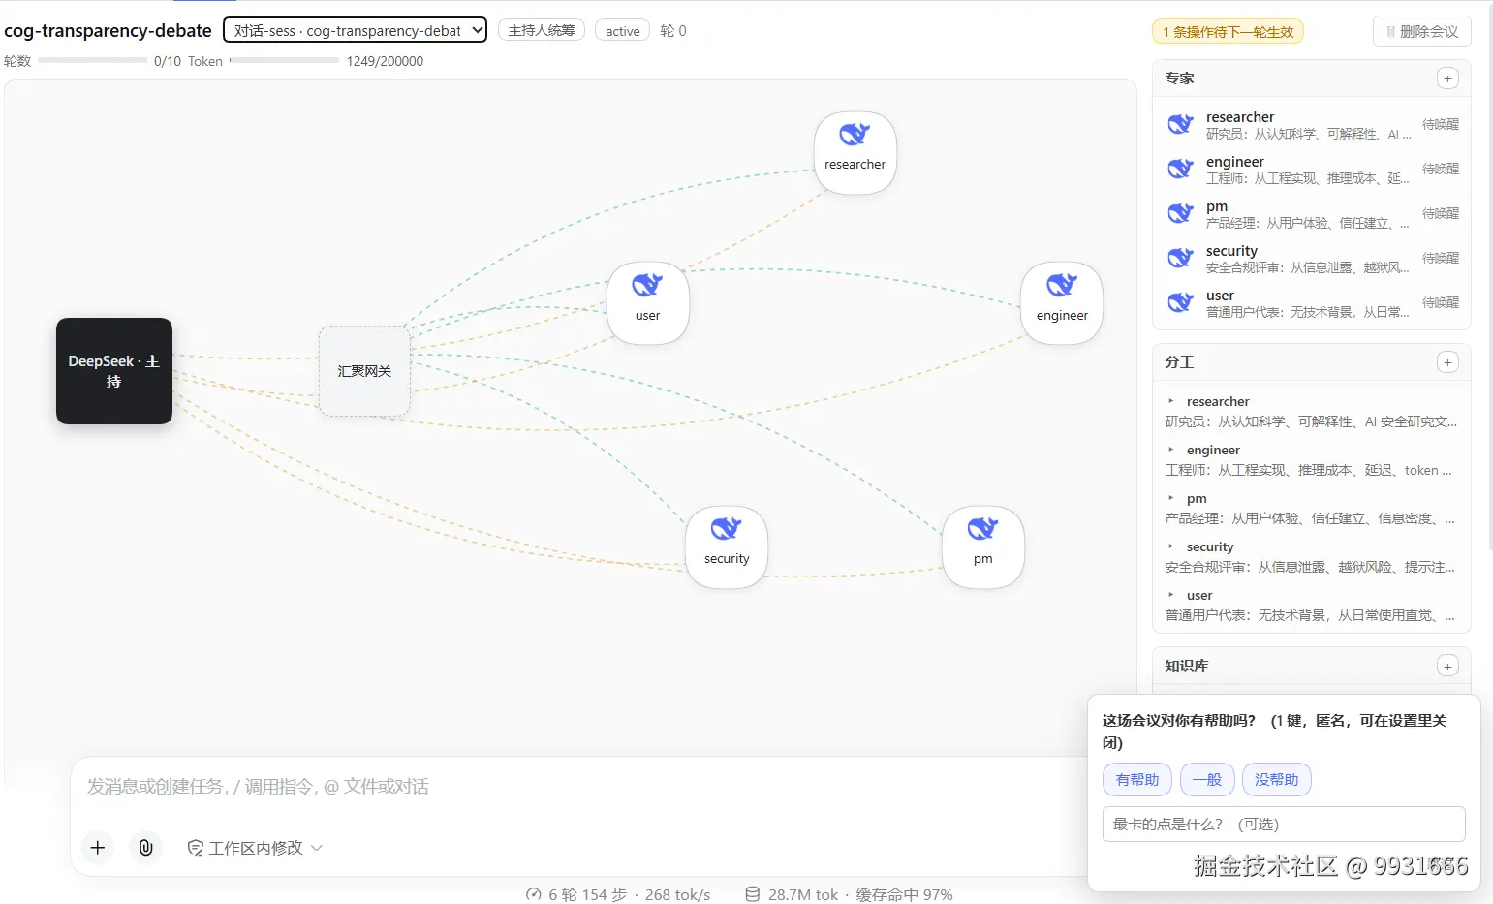Click the 28.7M tok cache status
Screen dimensions: 1493x904
849,894
